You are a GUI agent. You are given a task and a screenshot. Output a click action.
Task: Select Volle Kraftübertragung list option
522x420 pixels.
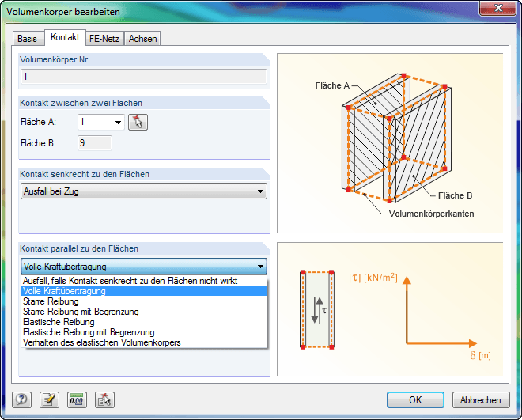pos(144,291)
